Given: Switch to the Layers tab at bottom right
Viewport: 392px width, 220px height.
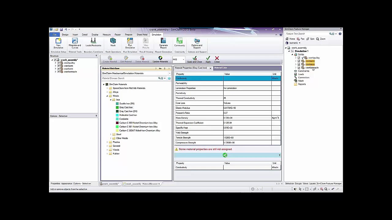Looking at the screenshot, I should (x=312, y=184).
